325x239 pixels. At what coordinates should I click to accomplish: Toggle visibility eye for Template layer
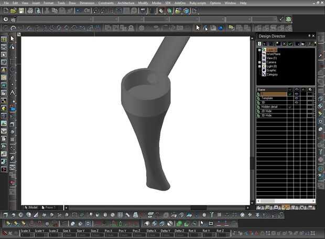297,98
